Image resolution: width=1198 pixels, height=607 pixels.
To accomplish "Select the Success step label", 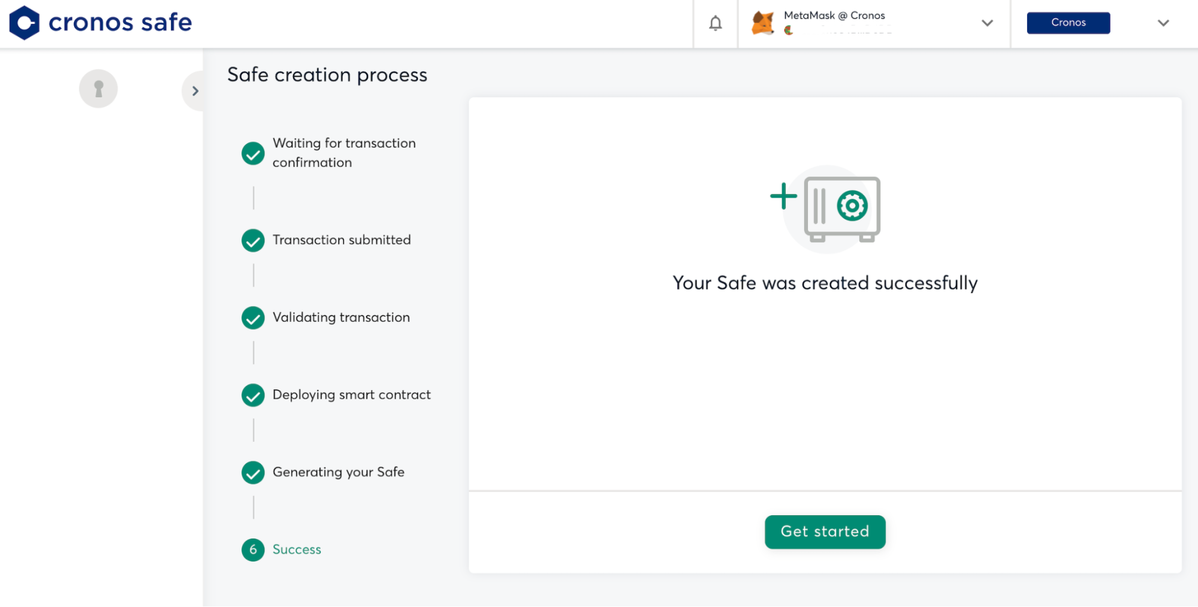I will coord(297,549).
